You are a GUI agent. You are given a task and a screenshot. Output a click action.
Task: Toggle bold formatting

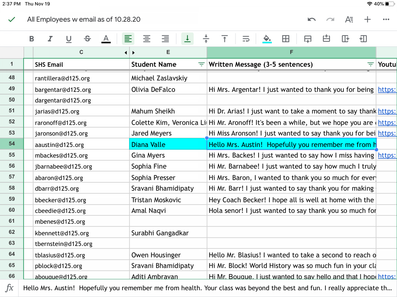(x=32, y=39)
